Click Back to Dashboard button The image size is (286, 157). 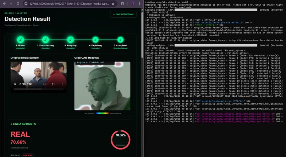123,14
